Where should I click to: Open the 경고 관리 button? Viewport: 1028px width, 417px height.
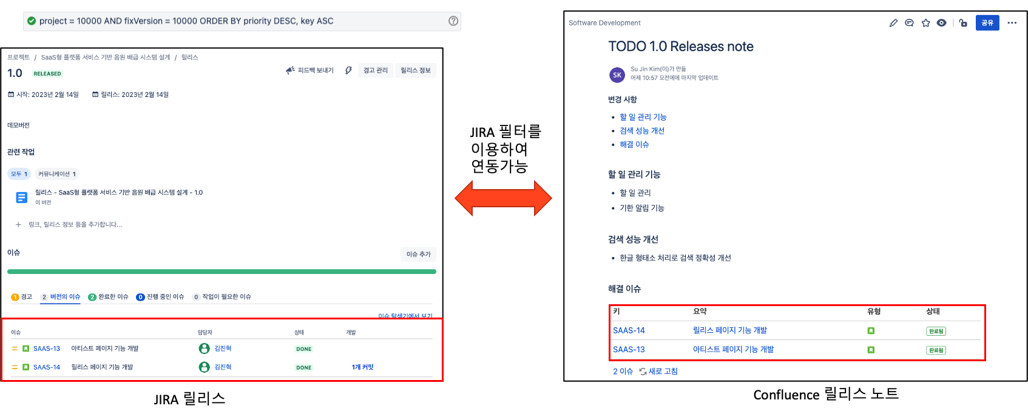(376, 70)
